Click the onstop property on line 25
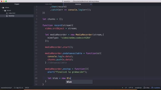 67,69
